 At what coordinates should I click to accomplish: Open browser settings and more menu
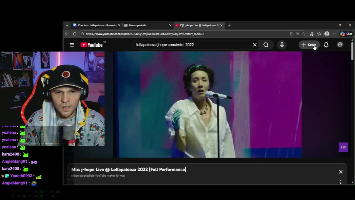pyautogui.click(x=334, y=34)
